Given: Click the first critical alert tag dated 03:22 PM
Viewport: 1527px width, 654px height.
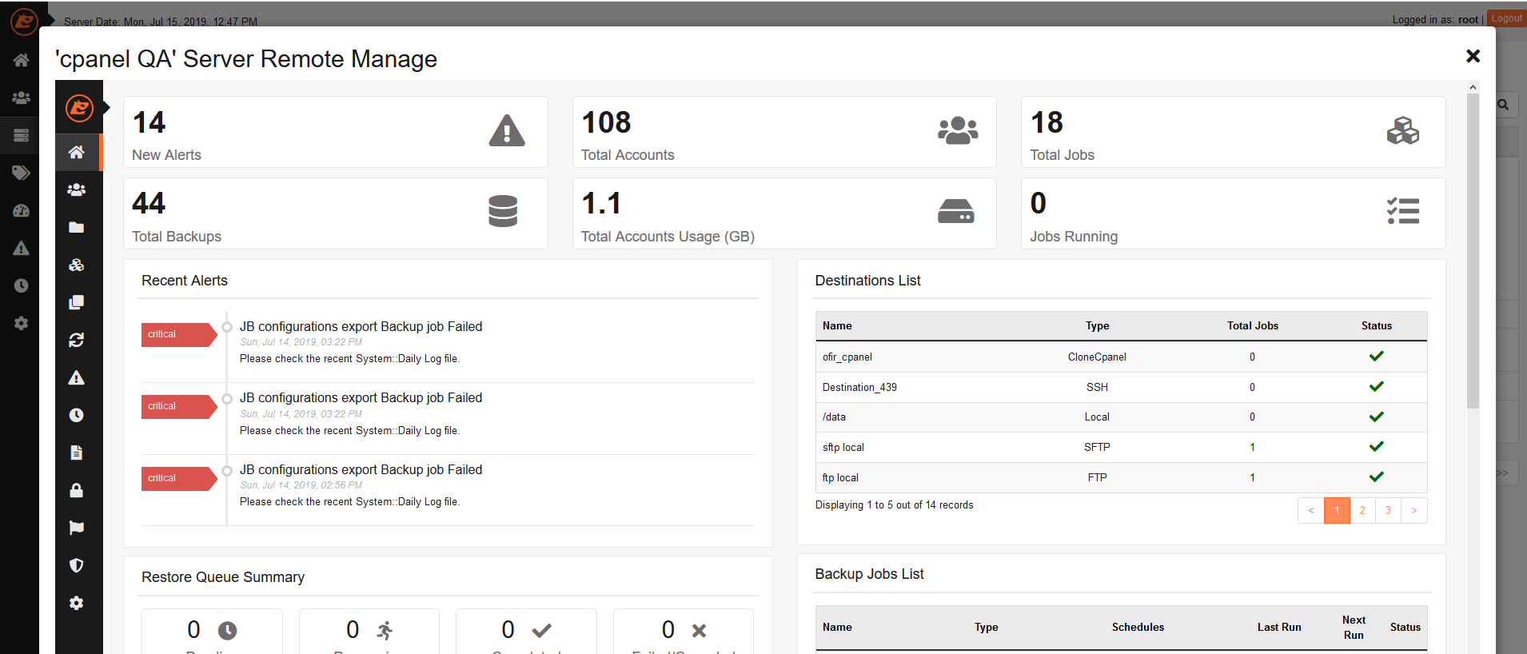Looking at the screenshot, I should 179,334.
